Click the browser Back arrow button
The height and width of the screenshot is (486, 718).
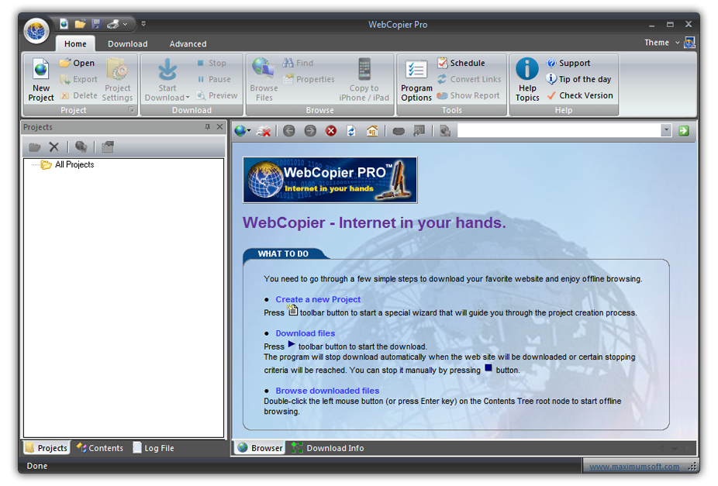289,131
